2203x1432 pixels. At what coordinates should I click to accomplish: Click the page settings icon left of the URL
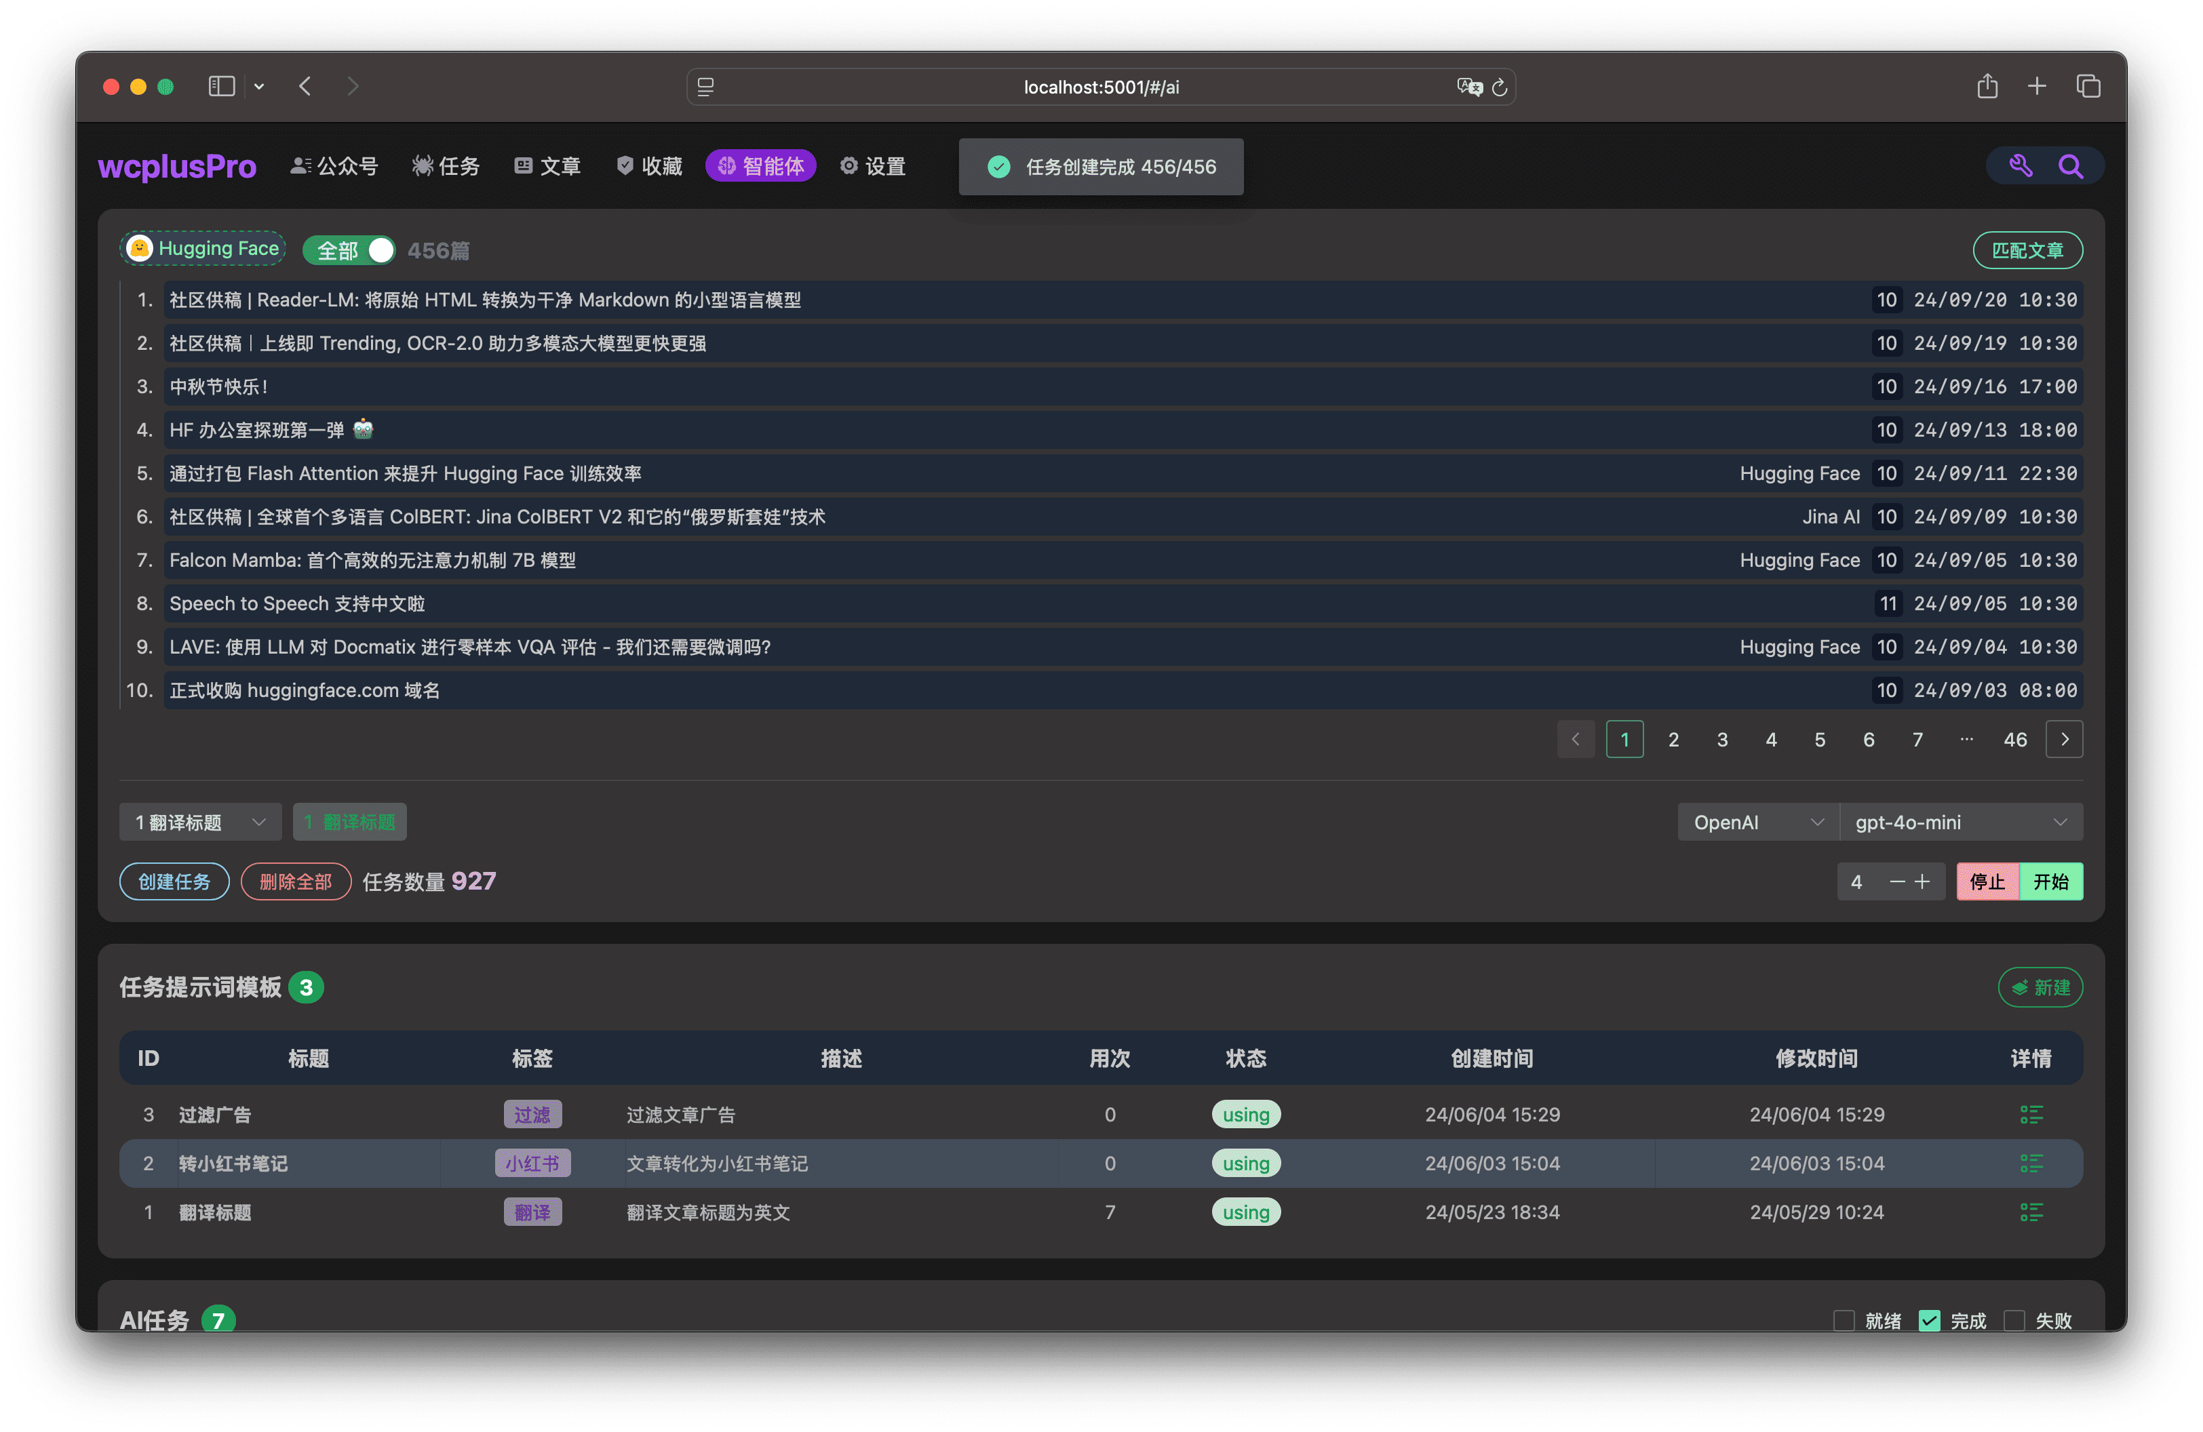click(705, 87)
